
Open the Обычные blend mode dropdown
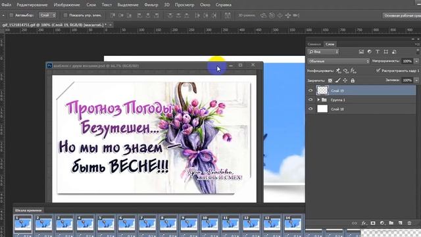tap(339, 61)
